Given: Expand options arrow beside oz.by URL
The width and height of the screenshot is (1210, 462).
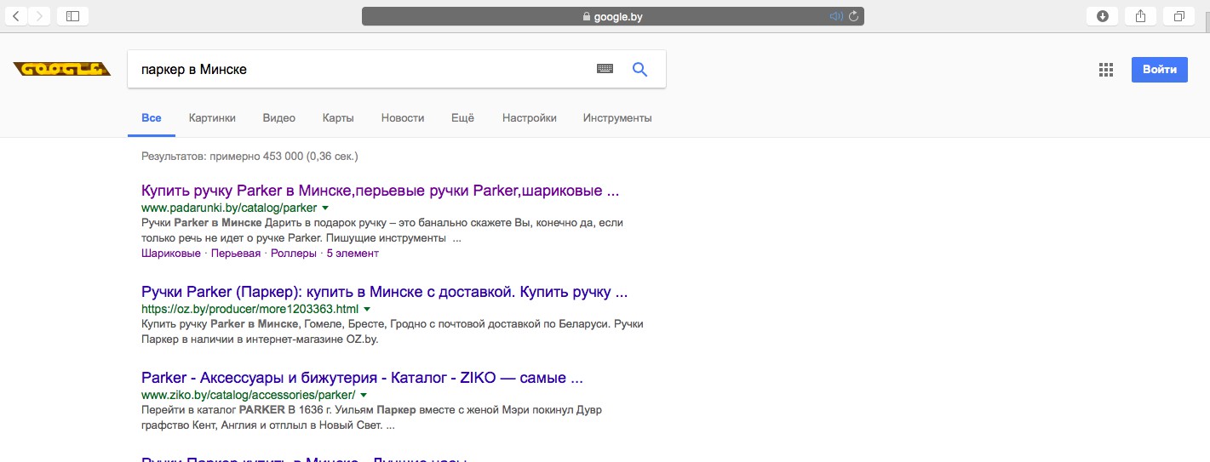Looking at the screenshot, I should pyautogui.click(x=367, y=309).
